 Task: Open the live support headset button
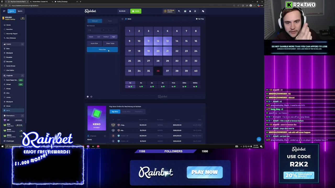[259, 139]
